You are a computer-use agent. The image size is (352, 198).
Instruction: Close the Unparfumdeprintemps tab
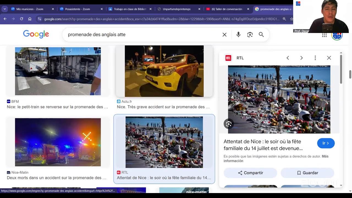pyautogui.click(x=199, y=9)
